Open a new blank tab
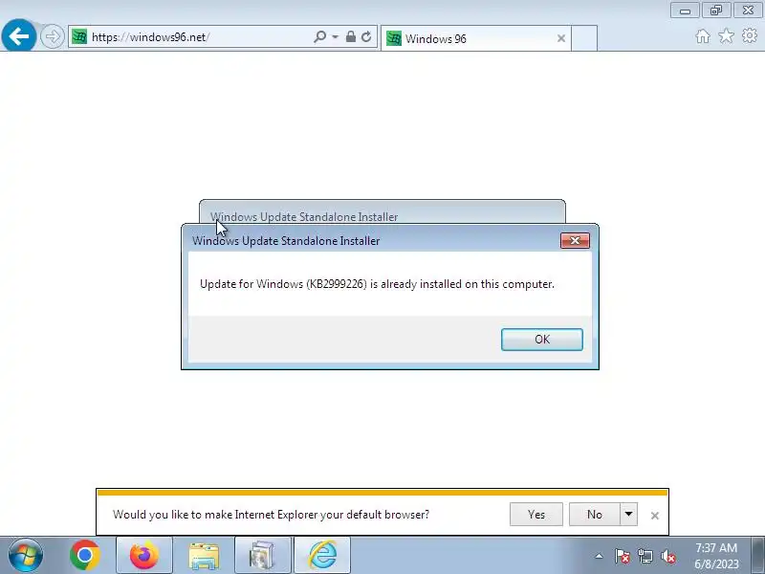Viewport: 765px width, 574px height. tap(584, 38)
